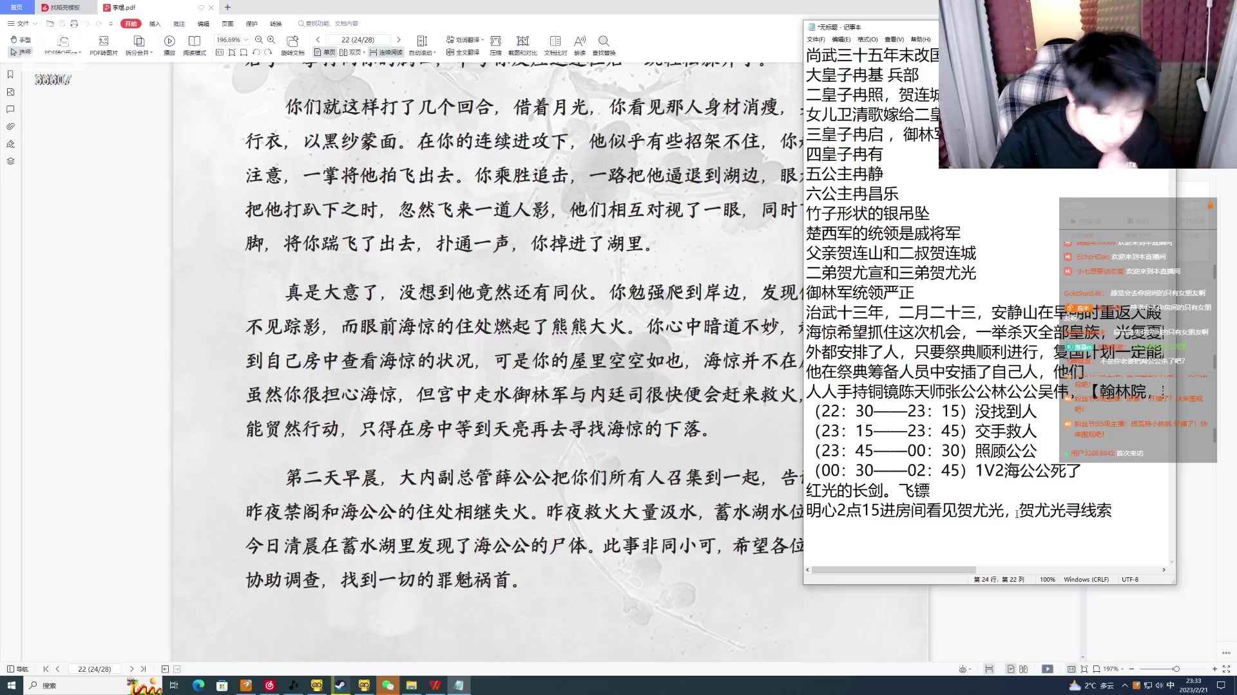The image size is (1237, 695).
Task: Open Notepad 编辑(E) menu
Action: click(x=841, y=39)
